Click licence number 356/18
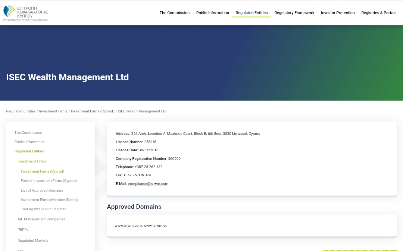Screen dimensions: 403x251 (150, 142)
